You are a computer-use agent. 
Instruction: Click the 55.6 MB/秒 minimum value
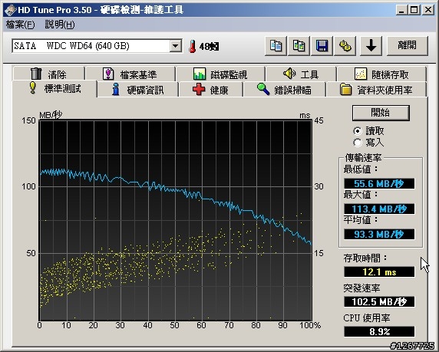tap(379, 183)
